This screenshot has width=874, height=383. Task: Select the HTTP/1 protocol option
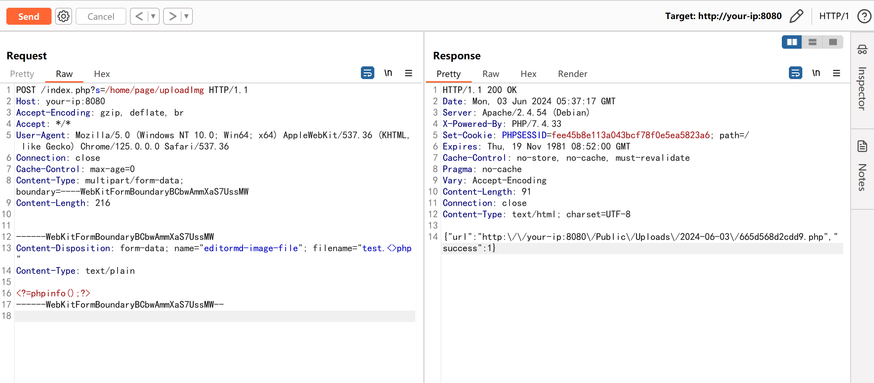(x=834, y=16)
